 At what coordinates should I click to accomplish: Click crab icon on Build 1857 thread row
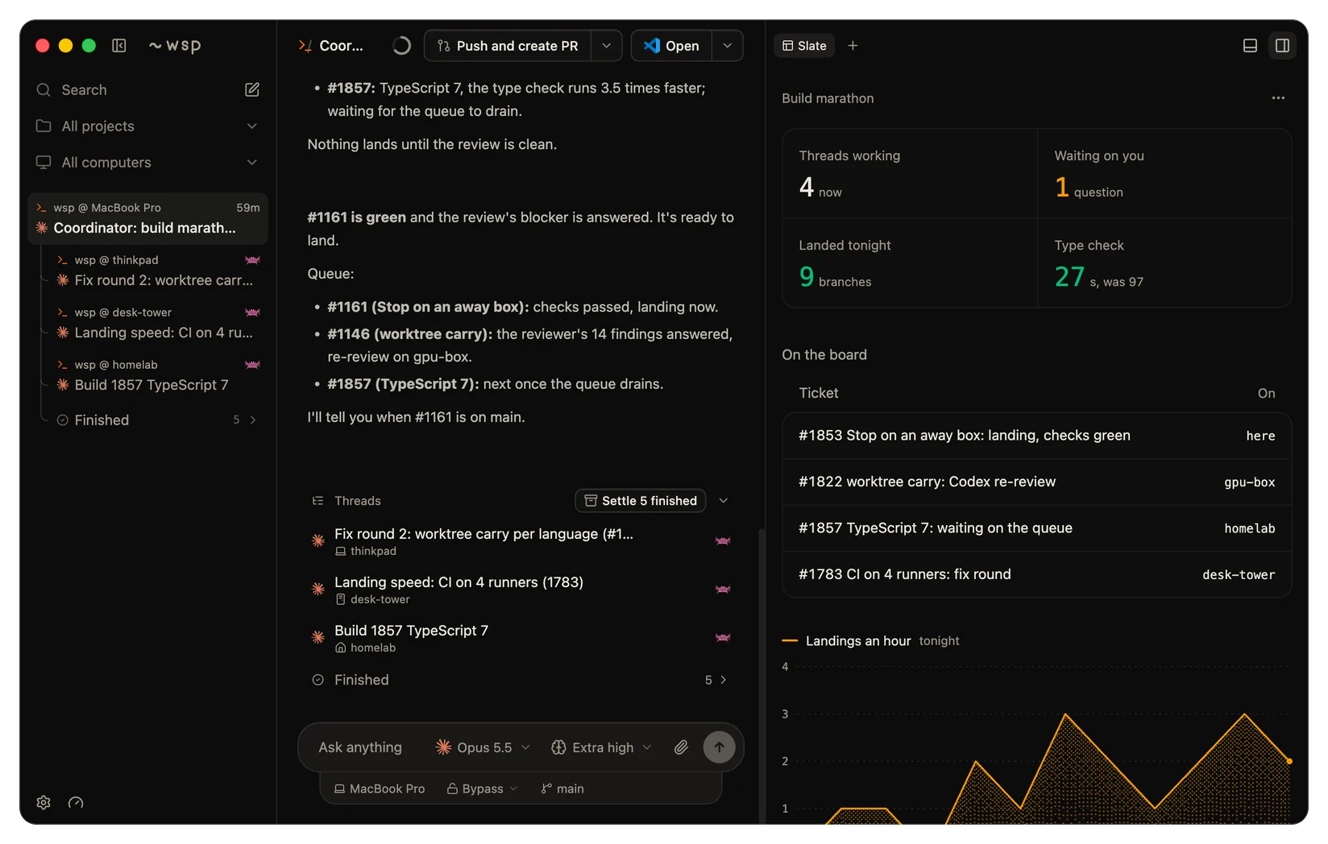point(723,638)
